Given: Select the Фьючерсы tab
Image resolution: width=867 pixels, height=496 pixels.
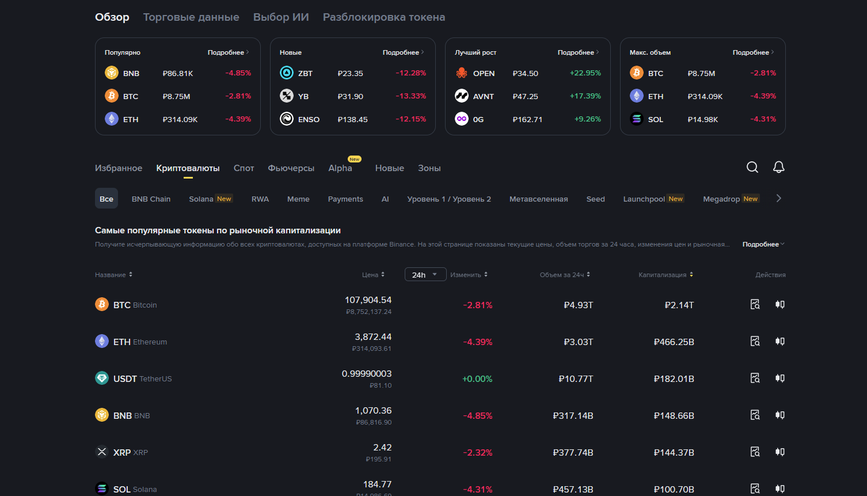Looking at the screenshot, I should 291,168.
